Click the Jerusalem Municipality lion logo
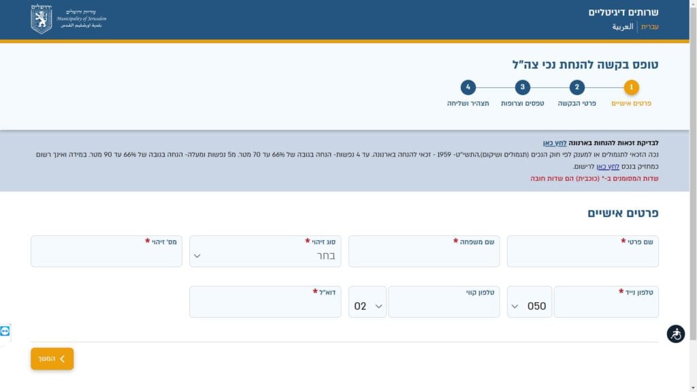The image size is (697, 392). (42, 19)
